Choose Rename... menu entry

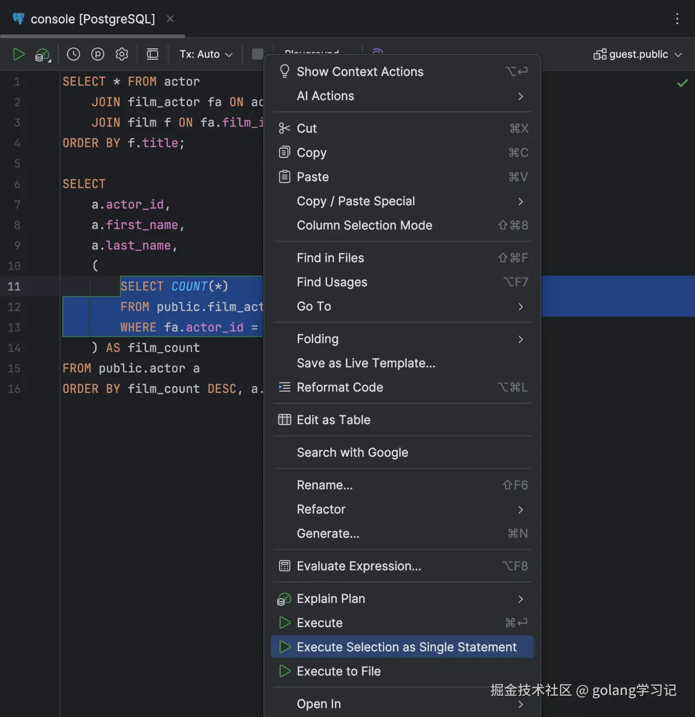point(402,485)
